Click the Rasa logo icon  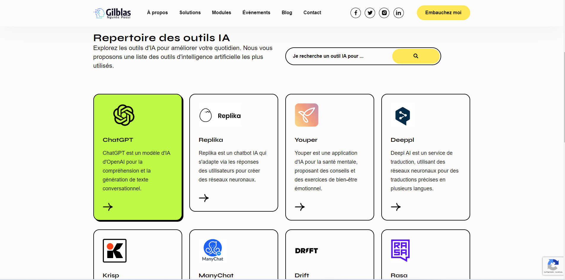(x=400, y=250)
